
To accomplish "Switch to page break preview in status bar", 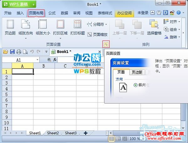I will tap(118, 139).
